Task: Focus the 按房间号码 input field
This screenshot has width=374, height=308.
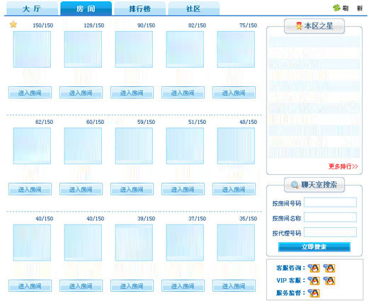Action: click(330, 203)
